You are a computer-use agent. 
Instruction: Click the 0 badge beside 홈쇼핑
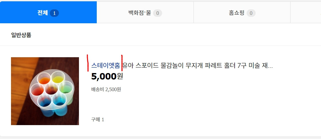click(251, 13)
